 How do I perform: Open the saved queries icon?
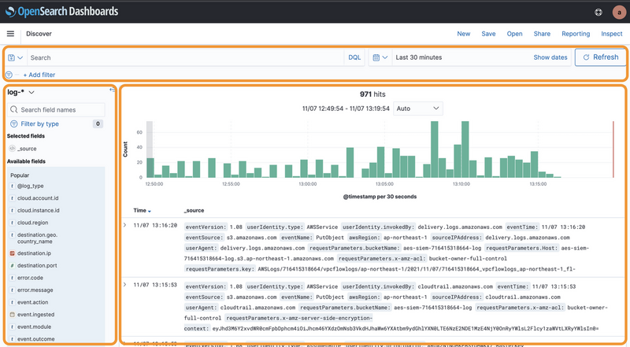pyautogui.click(x=15, y=58)
